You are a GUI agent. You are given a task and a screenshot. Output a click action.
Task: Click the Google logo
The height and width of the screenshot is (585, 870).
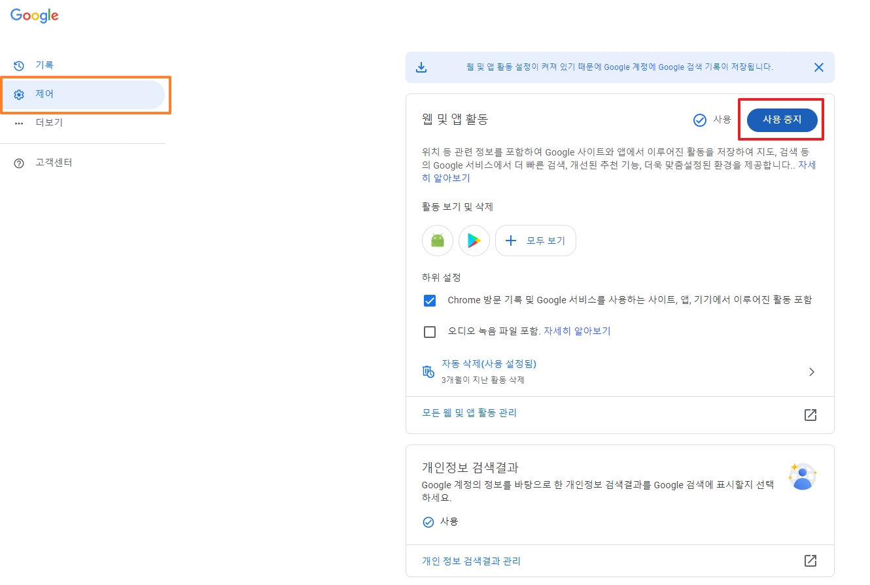[35, 15]
